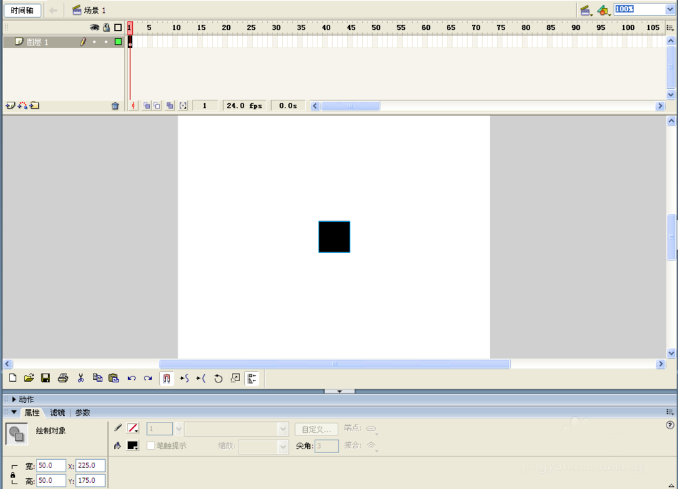Click the 自定义 custom stroke button

tap(316, 429)
